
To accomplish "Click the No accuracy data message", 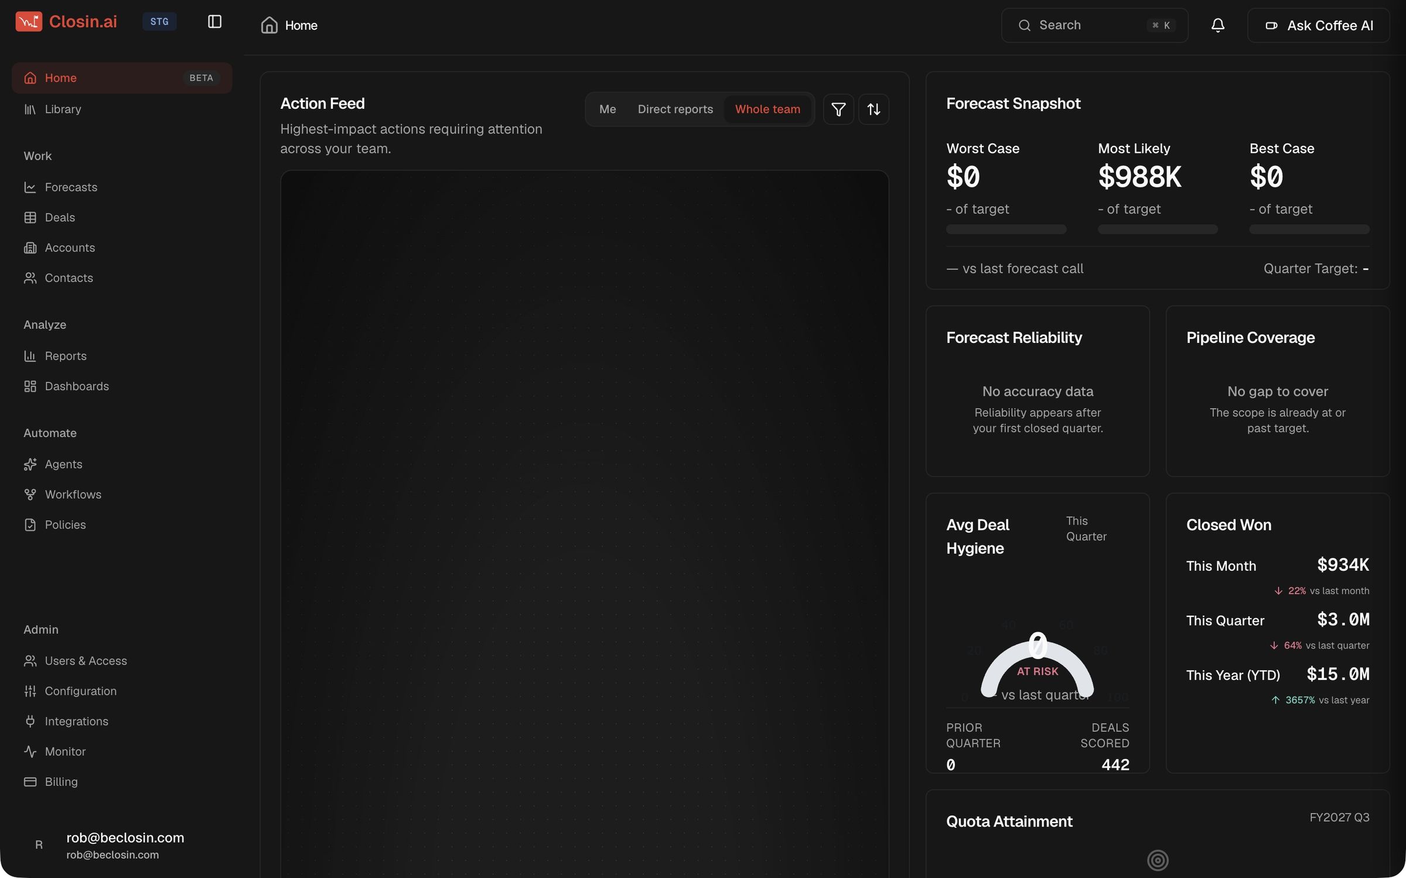I will tap(1038, 392).
